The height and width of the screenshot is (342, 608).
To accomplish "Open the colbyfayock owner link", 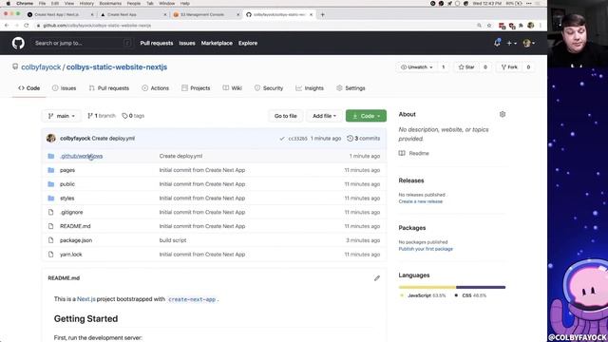I will pyautogui.click(x=41, y=67).
